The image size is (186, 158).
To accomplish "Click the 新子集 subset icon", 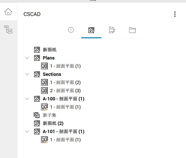I will click(x=37, y=115).
